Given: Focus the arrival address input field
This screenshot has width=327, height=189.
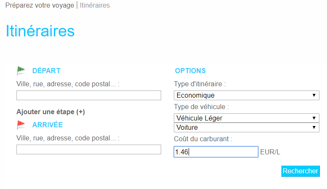Looking at the screenshot, I should click(x=89, y=150).
